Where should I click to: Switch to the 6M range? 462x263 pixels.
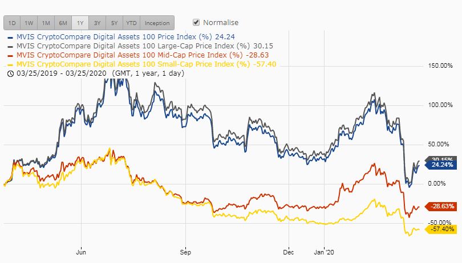(63, 23)
